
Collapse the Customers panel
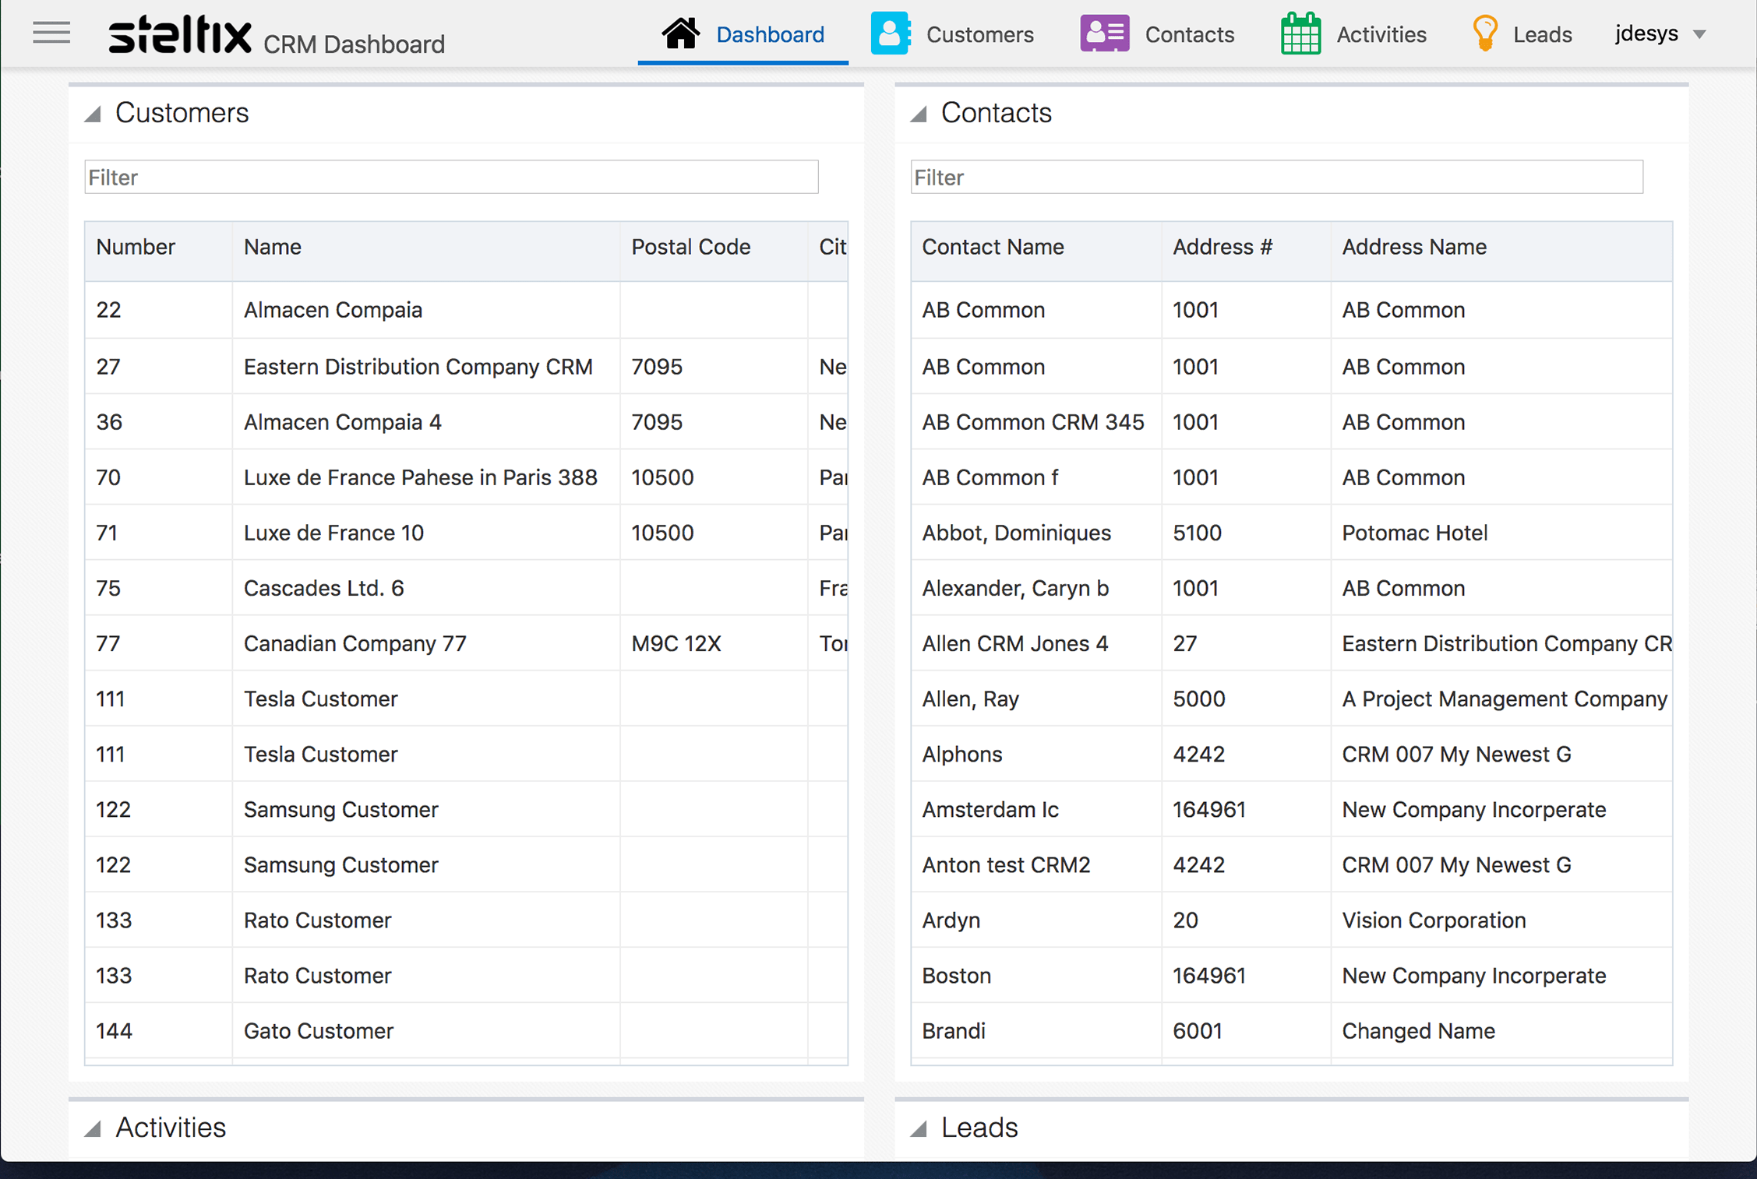(93, 114)
